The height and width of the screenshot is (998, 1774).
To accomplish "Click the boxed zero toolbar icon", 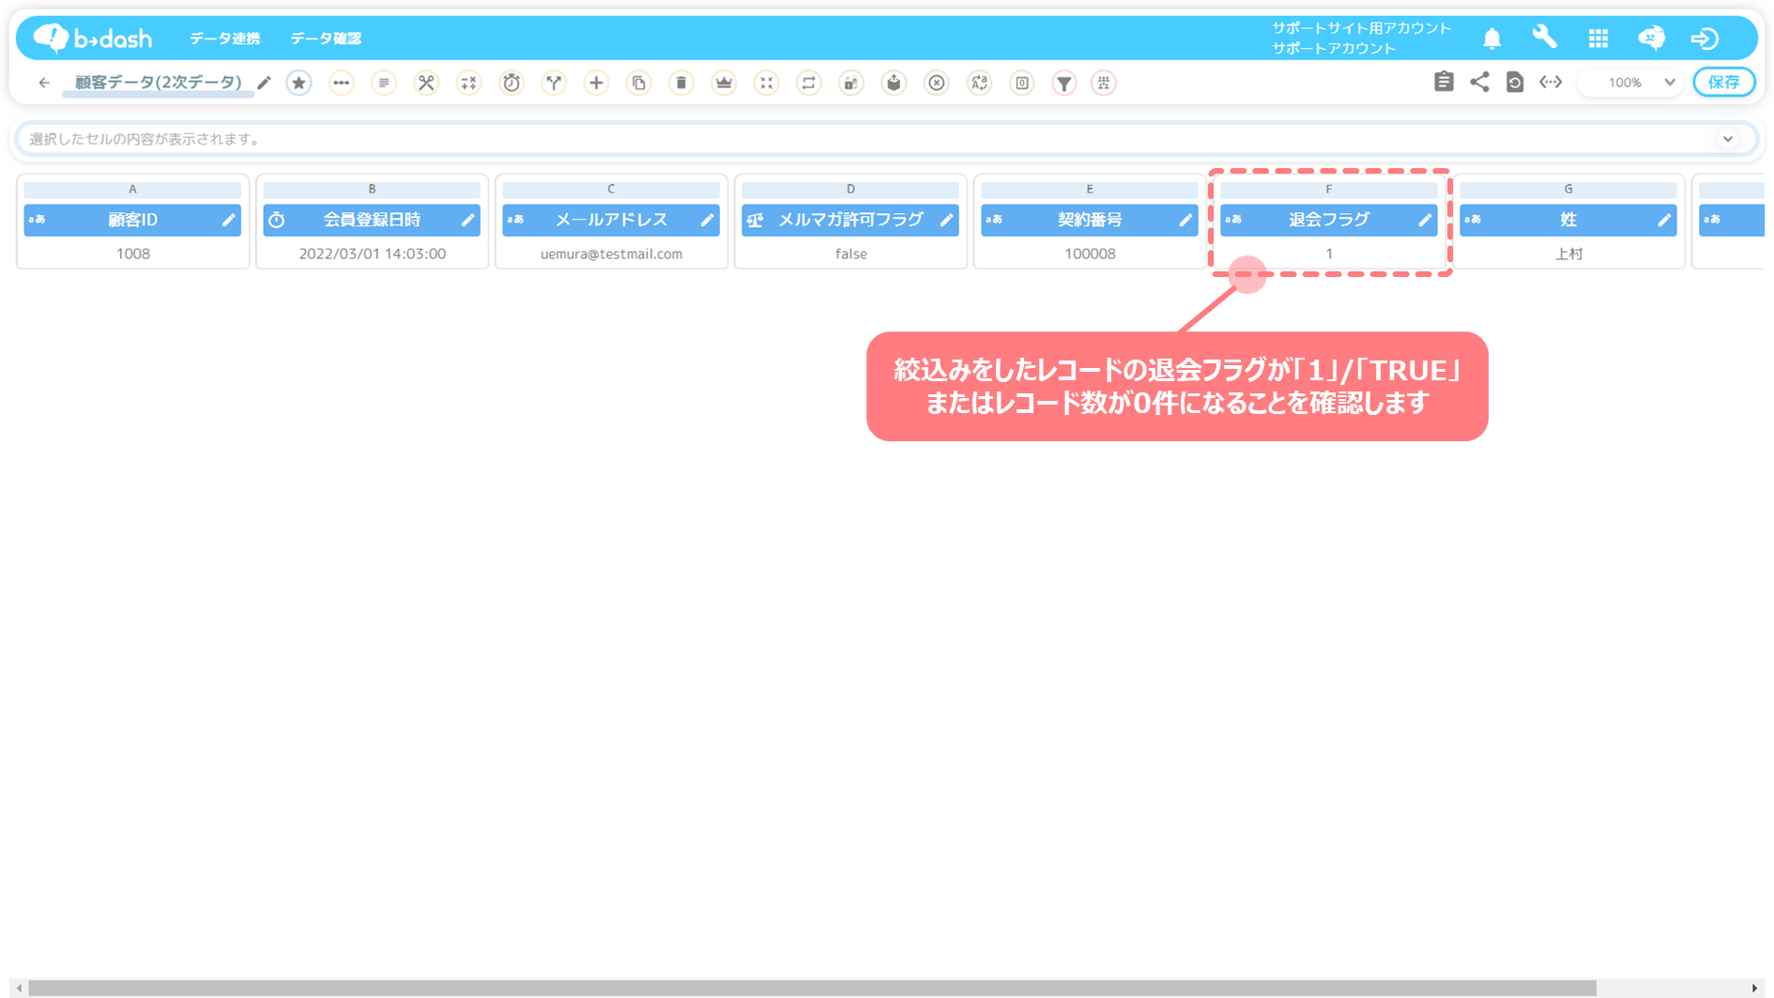I will click(1022, 83).
